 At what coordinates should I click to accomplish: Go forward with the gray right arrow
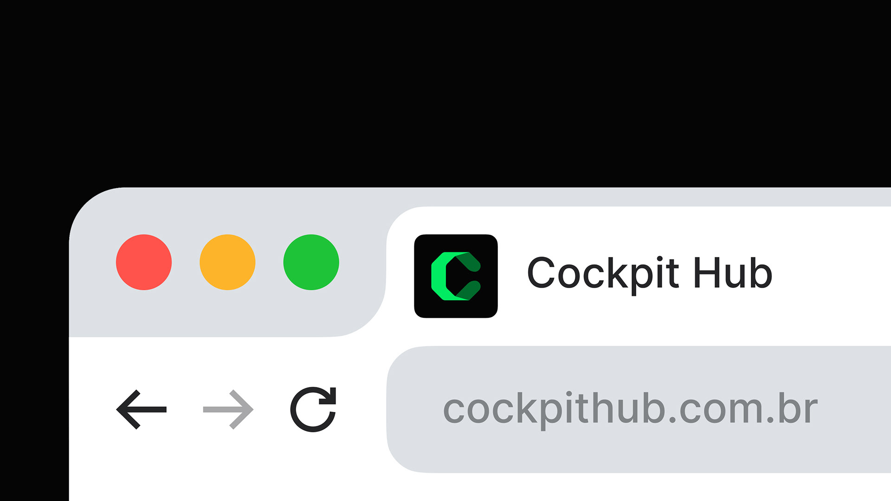228,409
